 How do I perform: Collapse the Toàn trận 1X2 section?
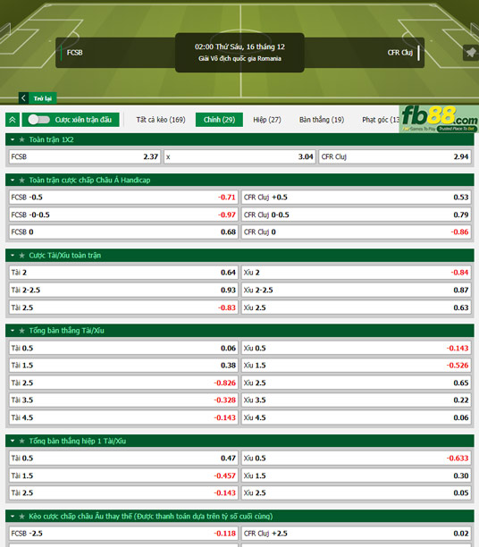[13, 139]
